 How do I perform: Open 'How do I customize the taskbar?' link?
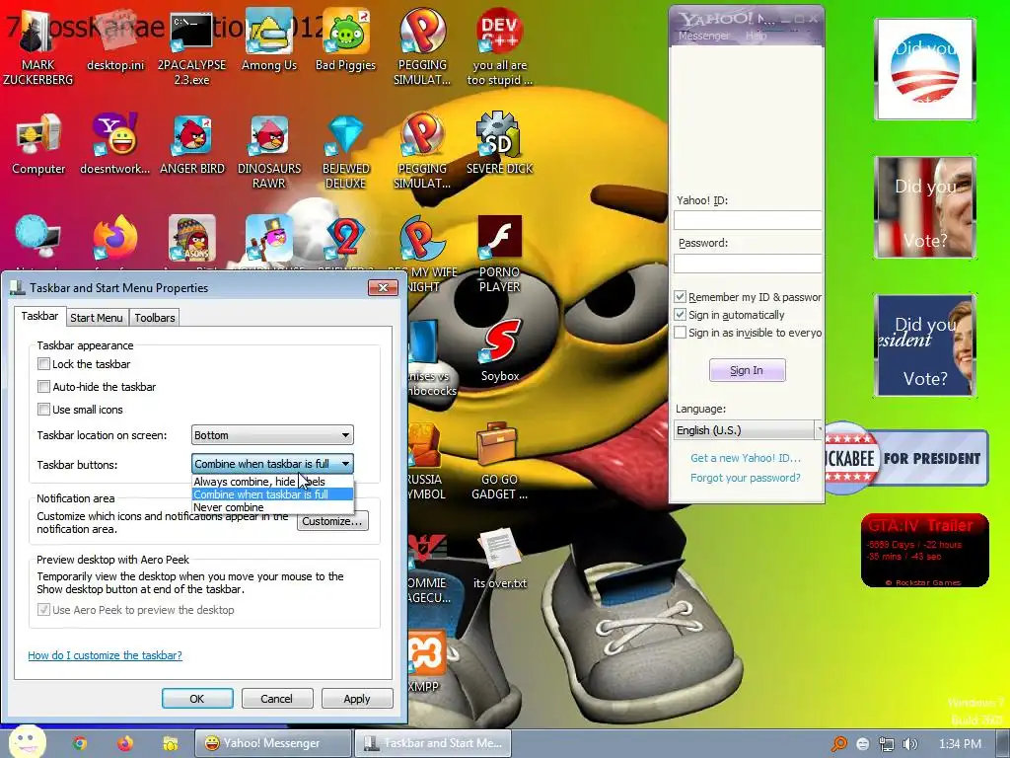pos(105,655)
